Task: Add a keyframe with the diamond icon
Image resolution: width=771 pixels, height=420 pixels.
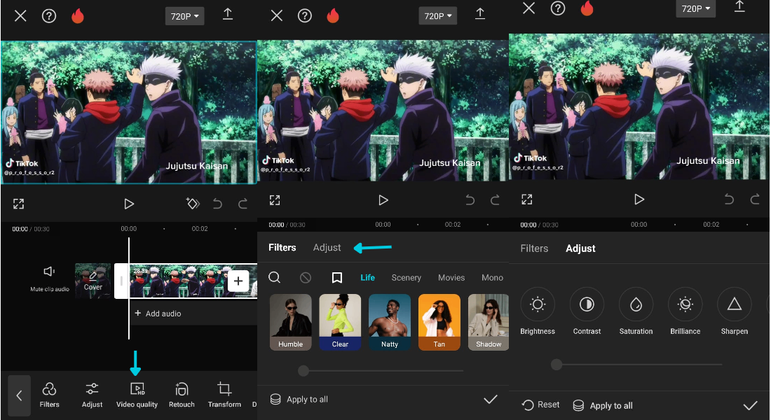Action: click(193, 204)
